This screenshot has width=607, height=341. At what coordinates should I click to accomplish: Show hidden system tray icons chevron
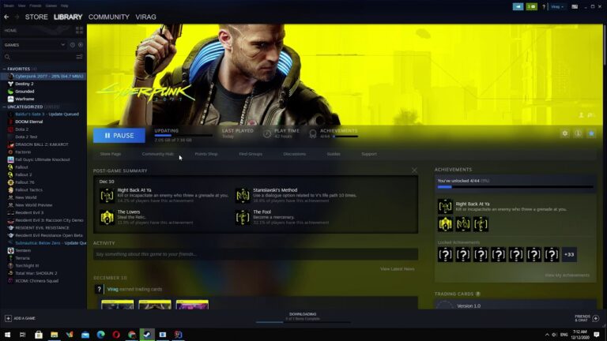pos(547,335)
